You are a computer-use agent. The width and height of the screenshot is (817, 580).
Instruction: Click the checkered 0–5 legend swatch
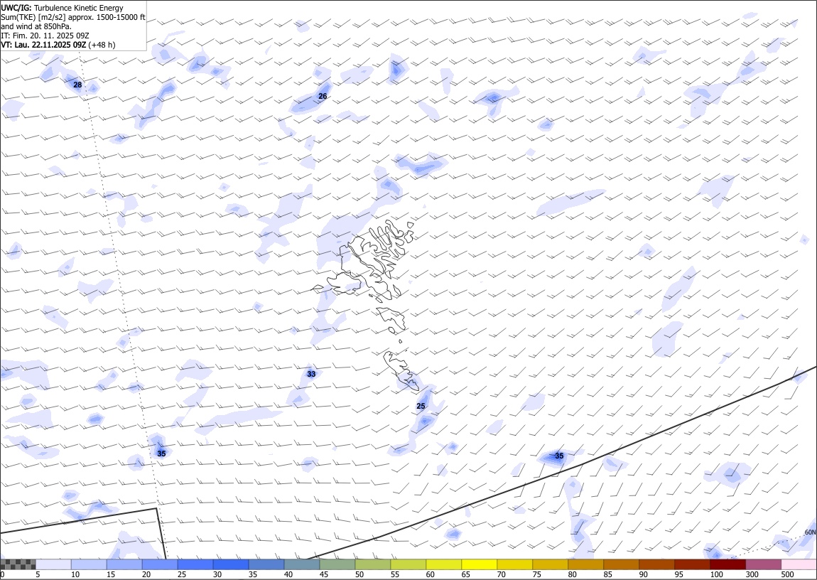[x=18, y=564]
